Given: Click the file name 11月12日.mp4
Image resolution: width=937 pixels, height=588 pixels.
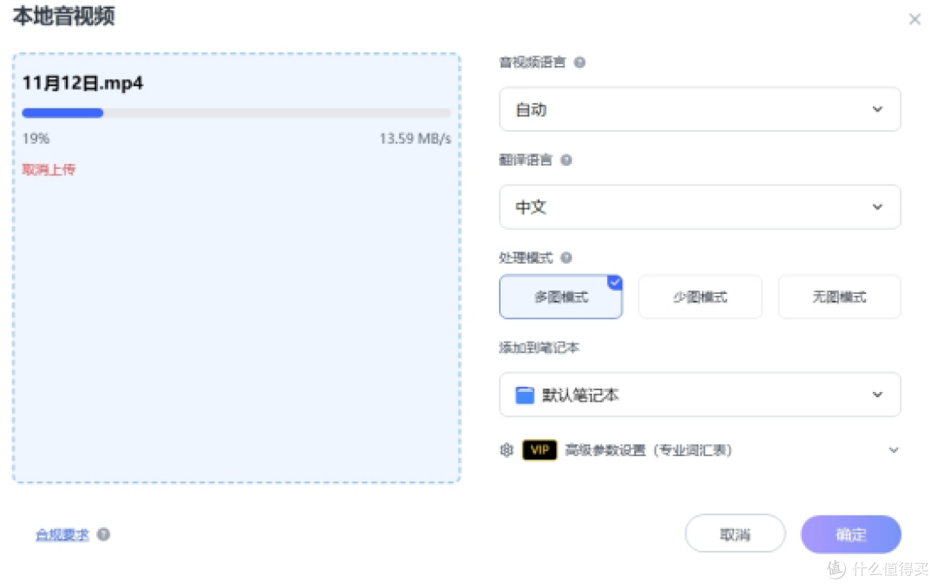Looking at the screenshot, I should 82,83.
